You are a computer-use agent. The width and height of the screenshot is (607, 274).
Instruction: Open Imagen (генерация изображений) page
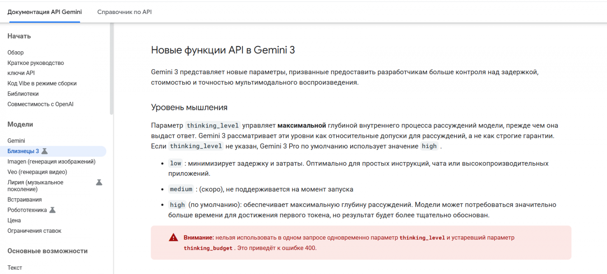[x=51, y=161]
